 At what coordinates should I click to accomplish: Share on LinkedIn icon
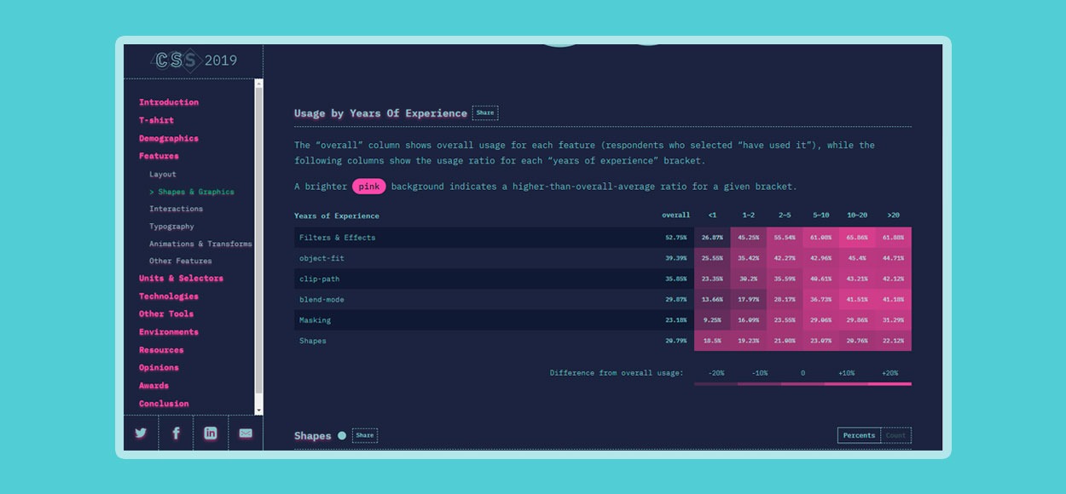point(211,433)
